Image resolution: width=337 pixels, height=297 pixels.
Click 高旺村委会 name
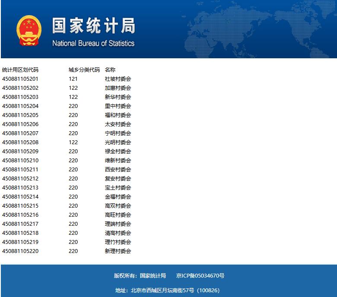[118, 215]
